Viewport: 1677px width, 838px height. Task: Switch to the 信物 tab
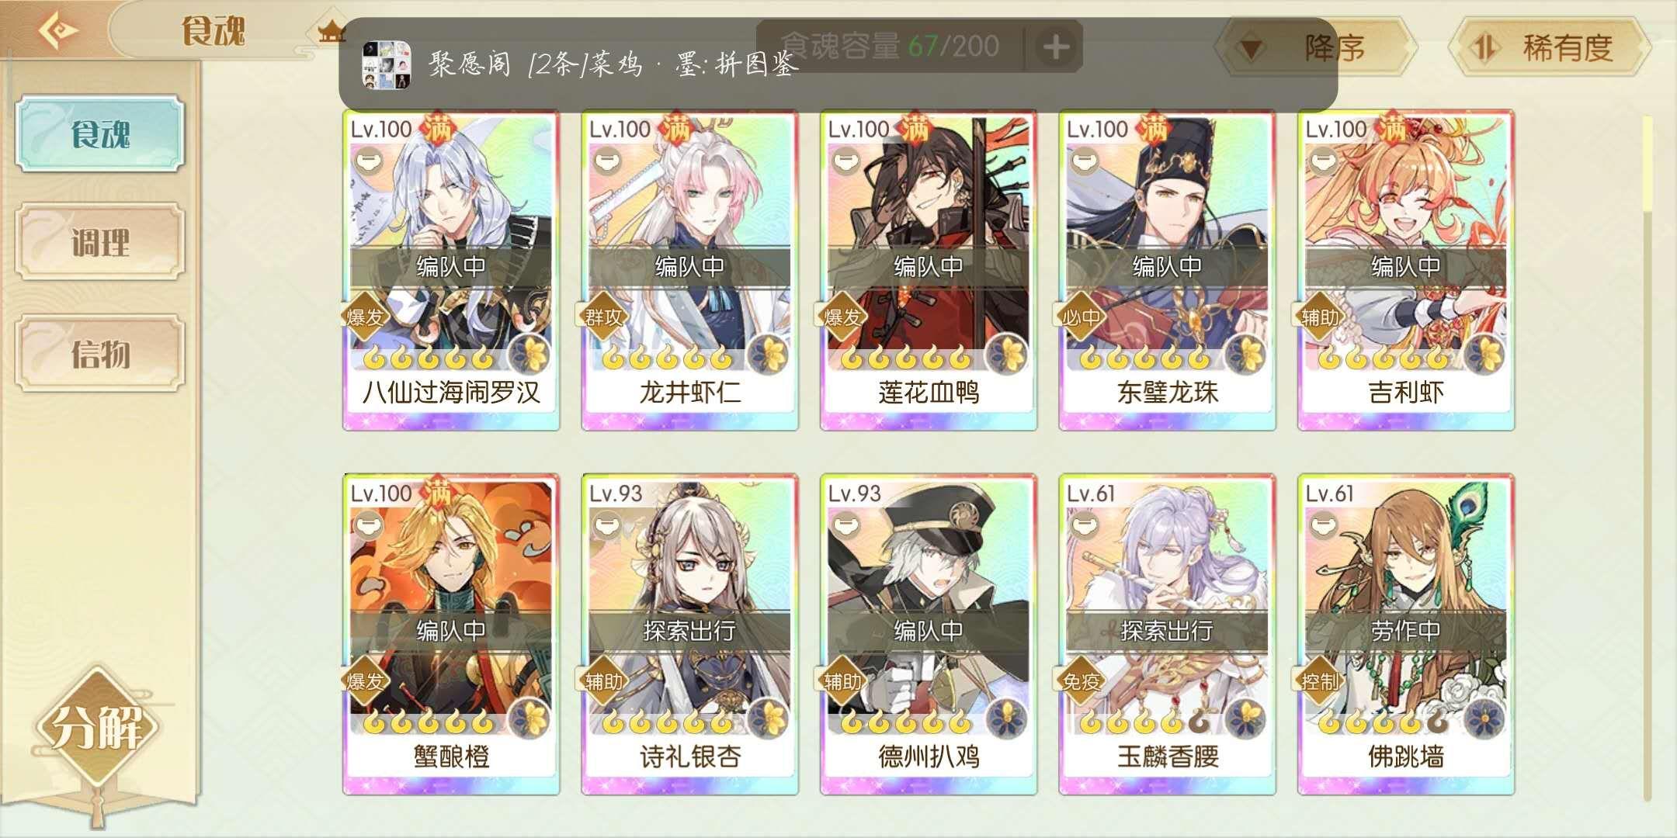tap(101, 354)
